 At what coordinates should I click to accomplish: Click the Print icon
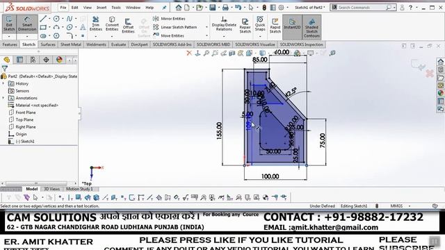pyautogui.click(x=225, y=8)
